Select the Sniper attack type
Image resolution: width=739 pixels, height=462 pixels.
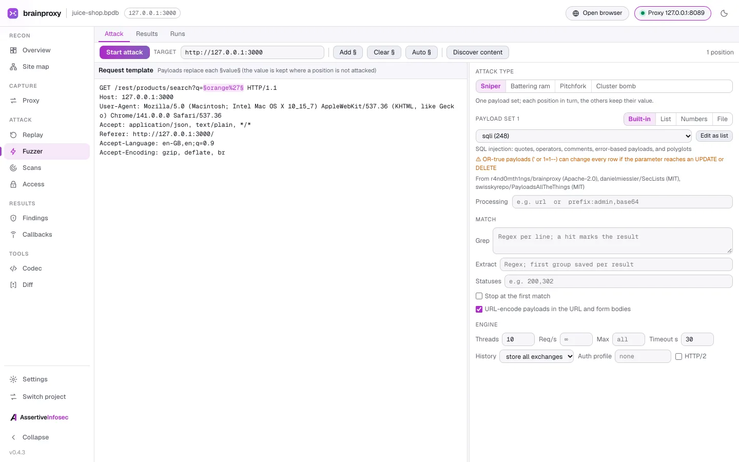(491, 86)
